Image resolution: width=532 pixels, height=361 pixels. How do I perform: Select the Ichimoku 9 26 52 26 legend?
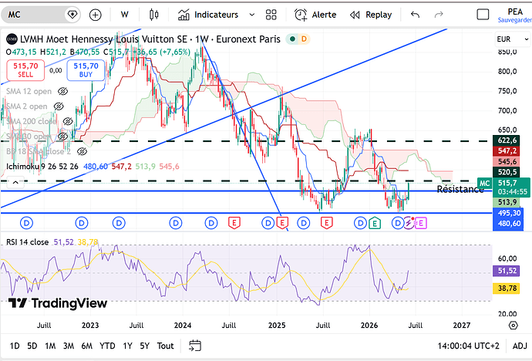pos(42,167)
